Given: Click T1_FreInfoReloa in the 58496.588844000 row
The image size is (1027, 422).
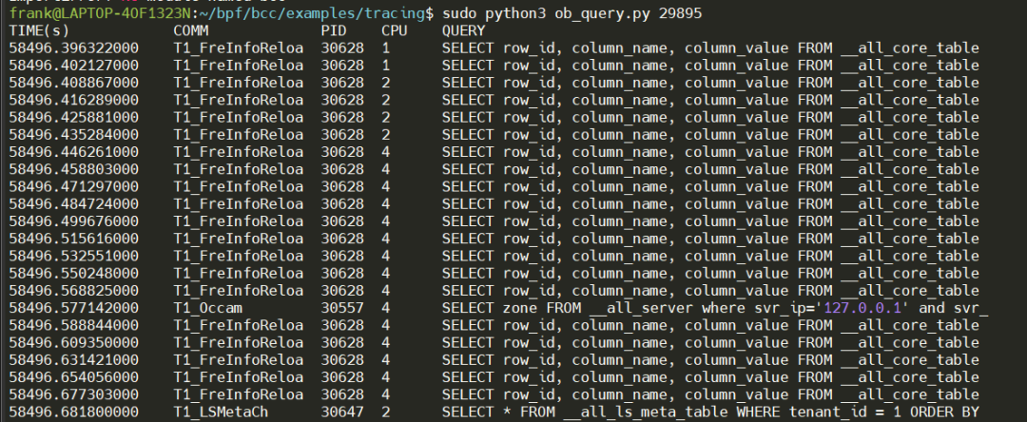Looking at the screenshot, I should [x=239, y=325].
